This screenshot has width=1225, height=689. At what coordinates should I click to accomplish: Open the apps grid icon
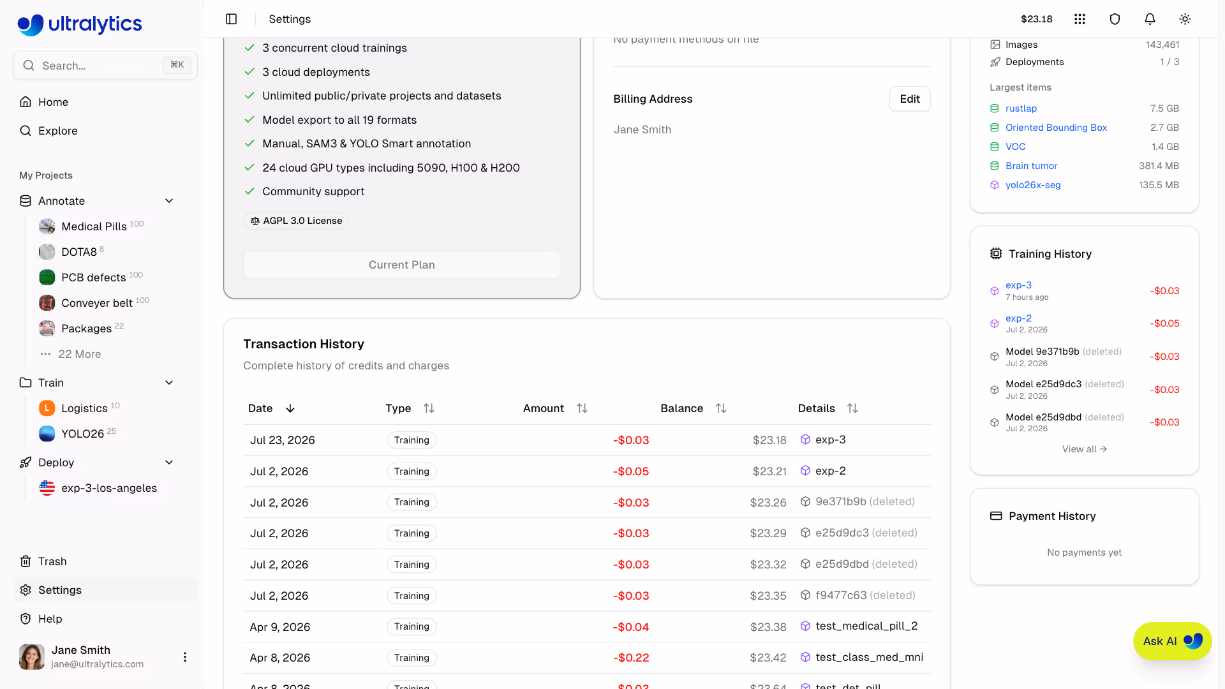click(x=1080, y=19)
